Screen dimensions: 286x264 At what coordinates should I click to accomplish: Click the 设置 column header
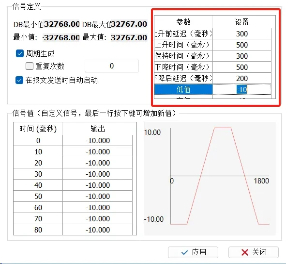(242, 22)
